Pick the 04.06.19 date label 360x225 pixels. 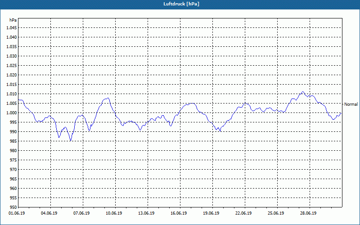coord(49,213)
